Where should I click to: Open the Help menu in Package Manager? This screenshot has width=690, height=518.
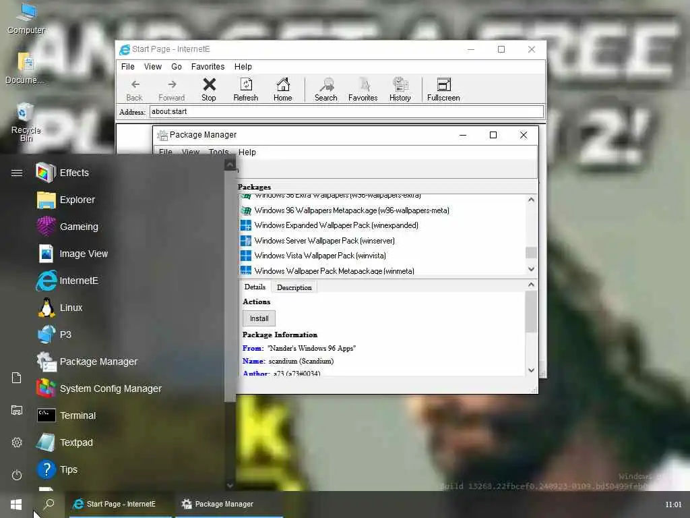[x=247, y=152]
